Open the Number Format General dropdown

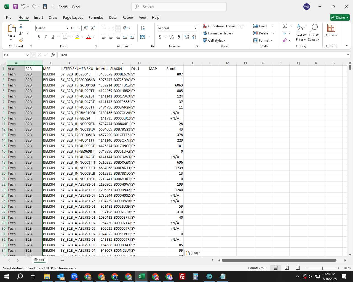coord(195,28)
